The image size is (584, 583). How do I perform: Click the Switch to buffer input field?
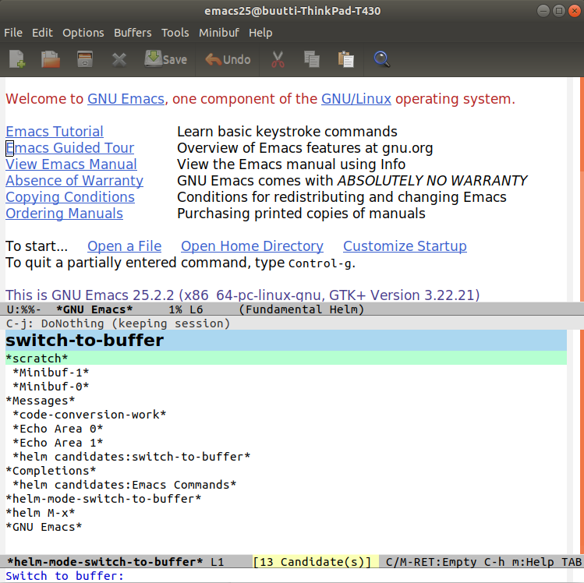tap(312, 576)
